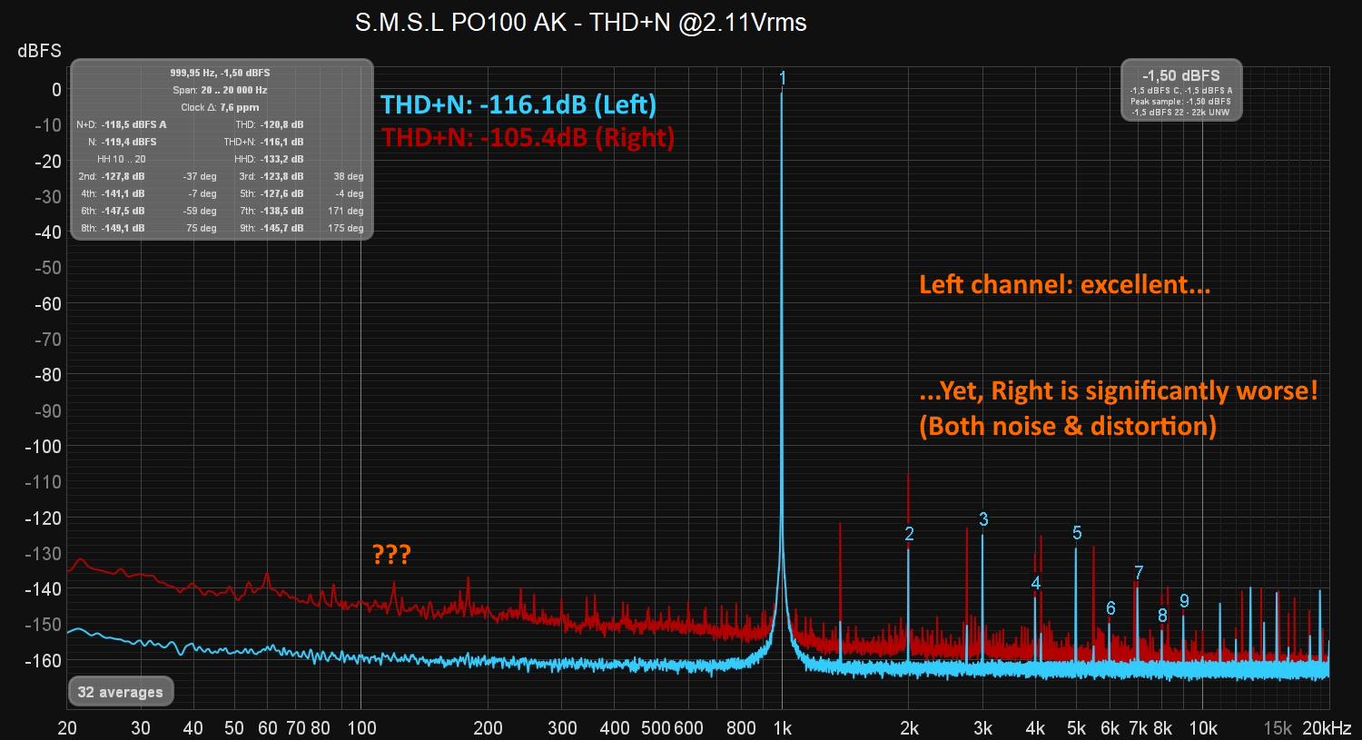The width and height of the screenshot is (1362, 740).
Task: Click the large "-1,50 dBFS" level readout
Action: coord(1181,75)
